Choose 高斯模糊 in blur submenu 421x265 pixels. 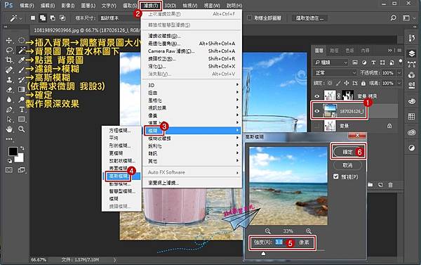click(121, 176)
